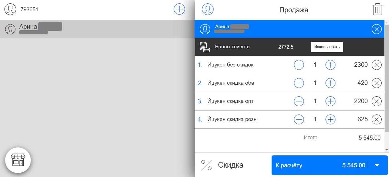
Task: Click the percent icon next to Скидка
Action: point(207,165)
